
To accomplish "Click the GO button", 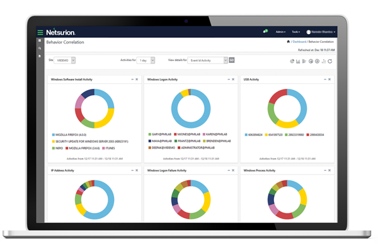I will [231, 60].
